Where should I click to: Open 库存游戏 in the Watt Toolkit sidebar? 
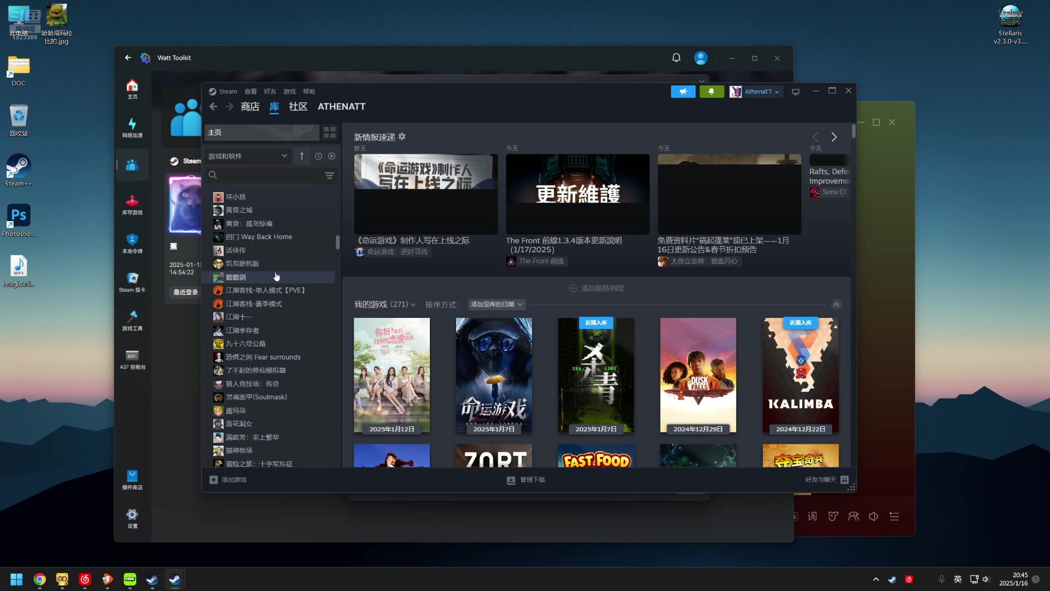click(132, 205)
